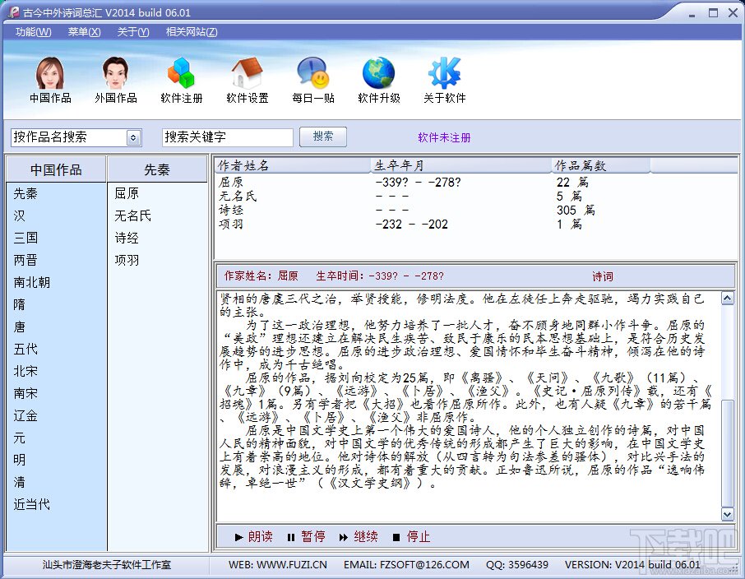Screen dimensions: 745x579
Task: Open the 关于(Y) menu
Action: 133,32
